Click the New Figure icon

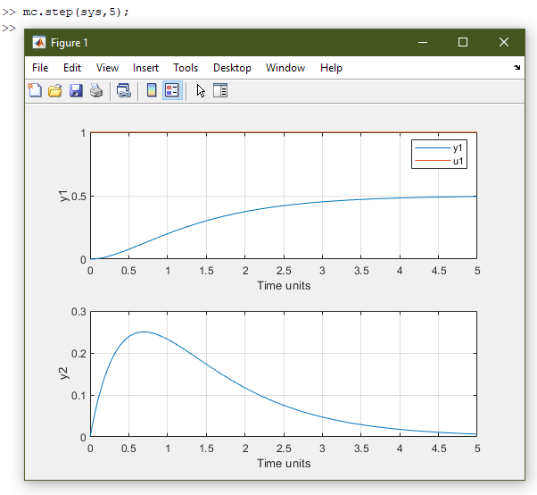[35, 91]
